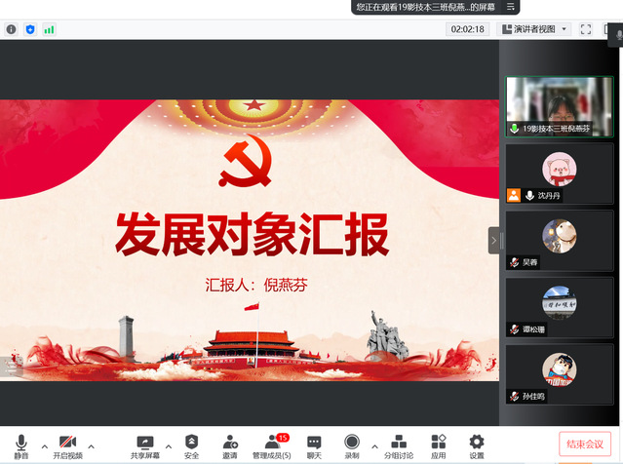The width and height of the screenshot is (623, 464).
Task: Open 管理成员 participants panel
Action: [x=272, y=445]
